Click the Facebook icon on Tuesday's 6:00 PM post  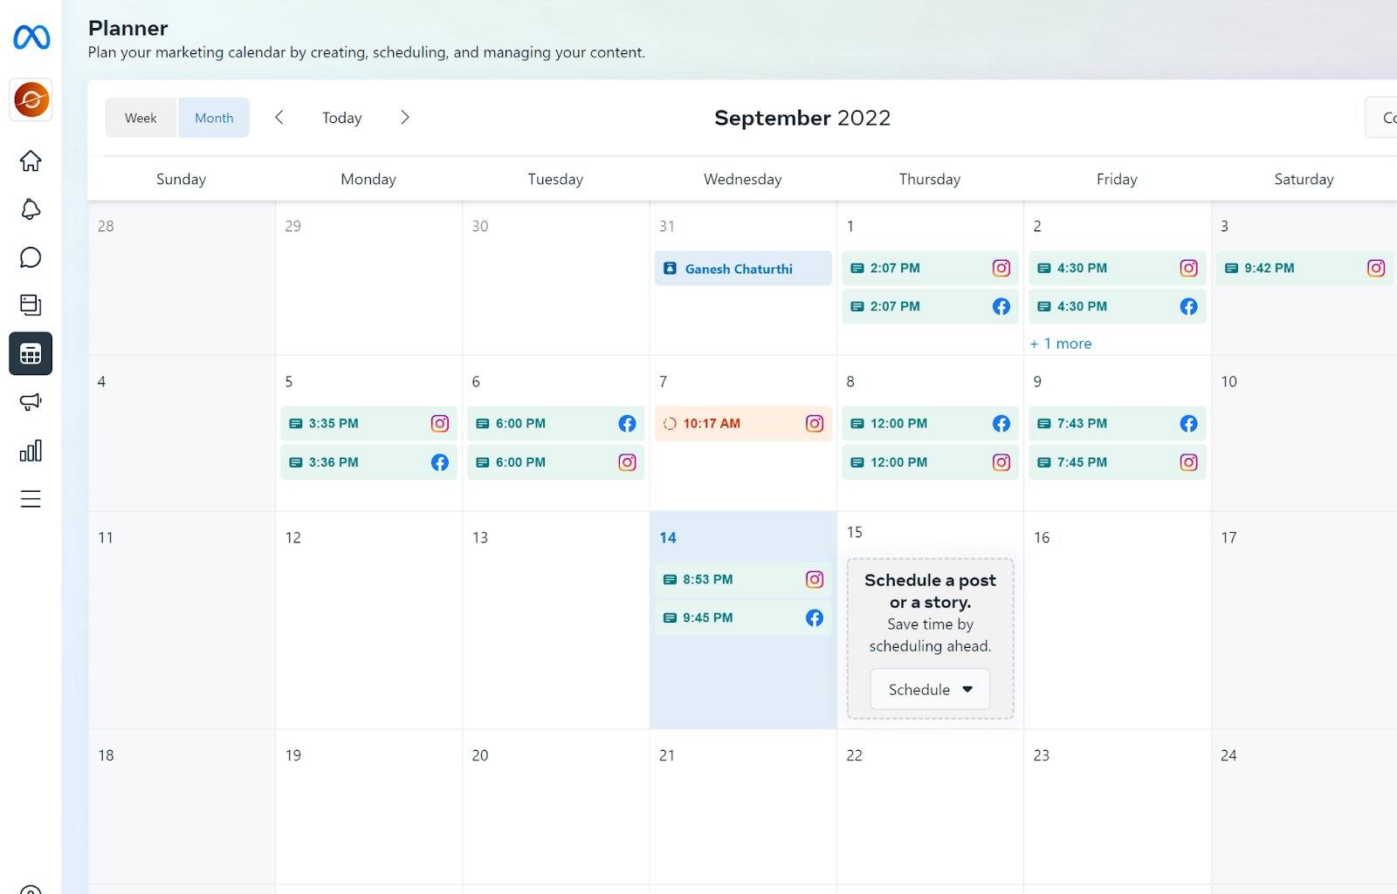(x=627, y=423)
